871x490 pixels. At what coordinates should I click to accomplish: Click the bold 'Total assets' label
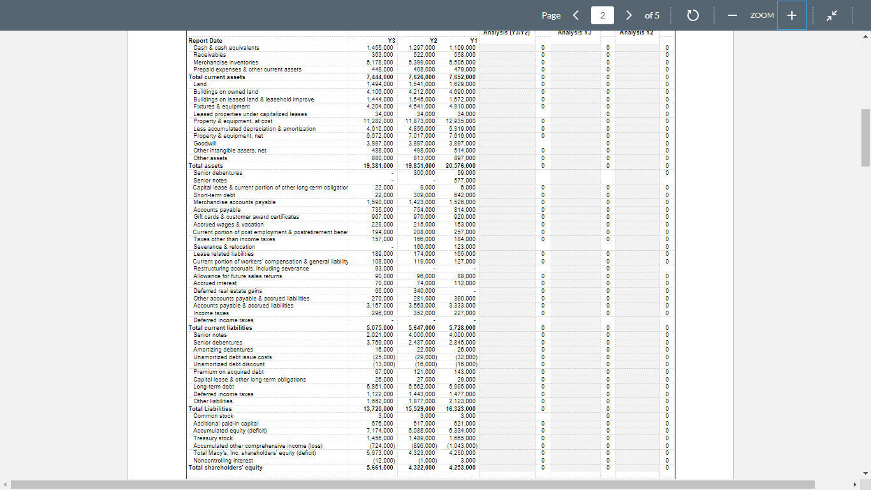(x=206, y=166)
